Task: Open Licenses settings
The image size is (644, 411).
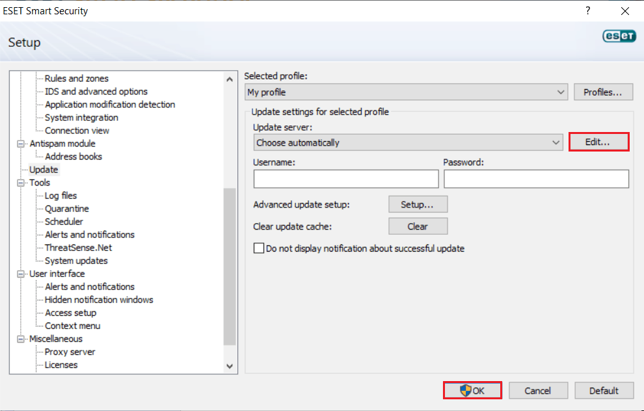Action: point(60,365)
